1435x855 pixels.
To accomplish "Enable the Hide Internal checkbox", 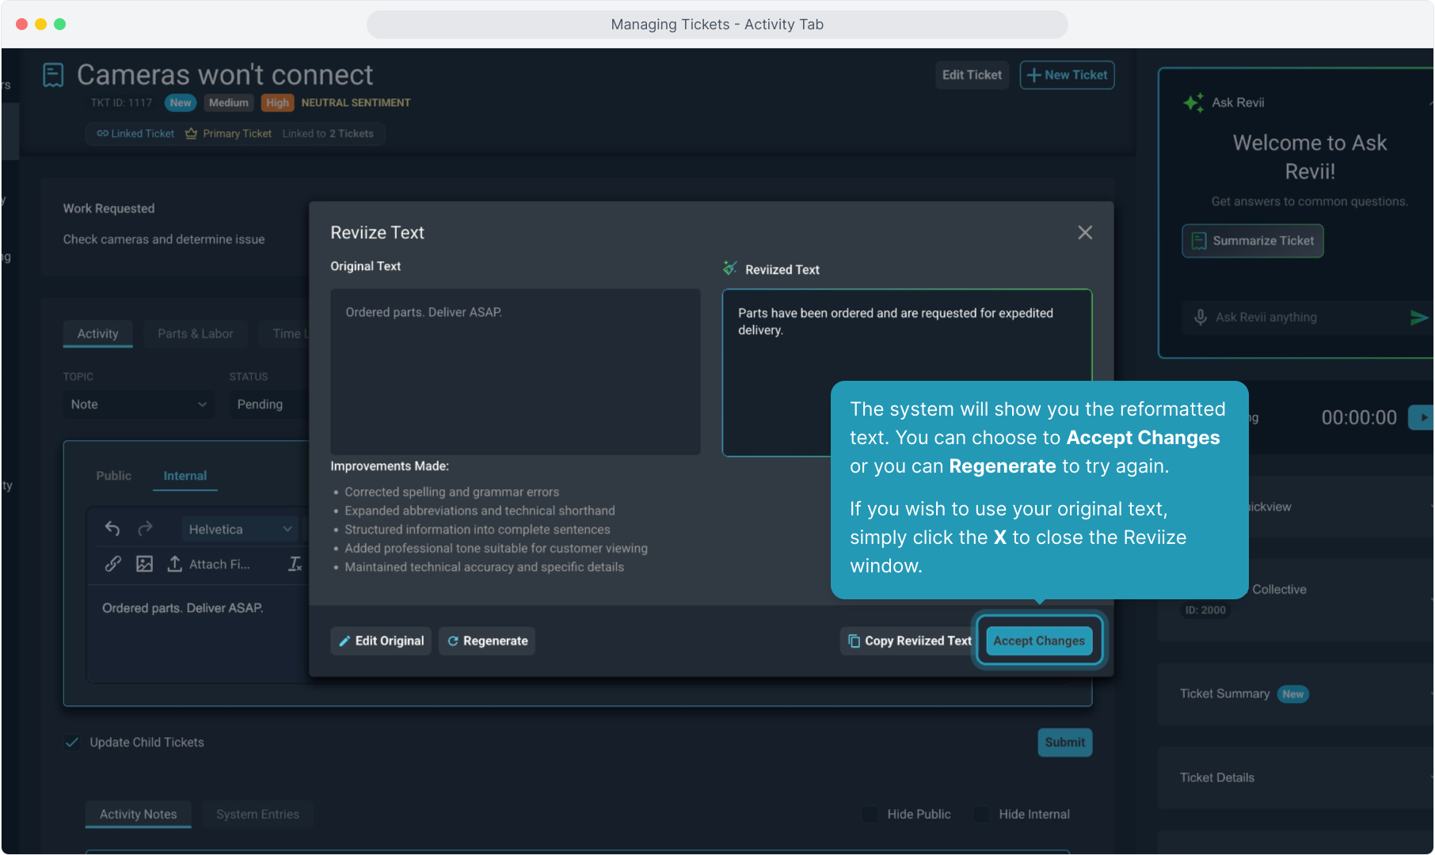I will click(x=981, y=814).
